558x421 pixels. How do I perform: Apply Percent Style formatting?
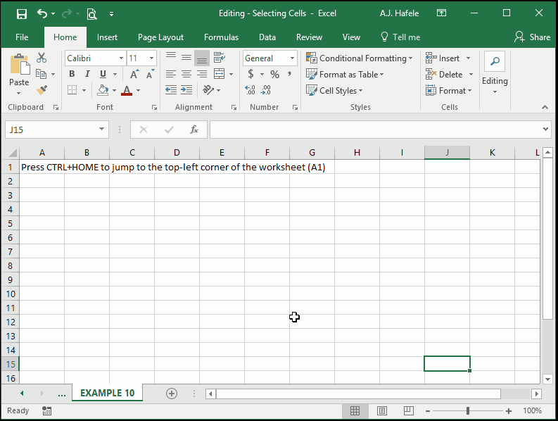point(274,74)
